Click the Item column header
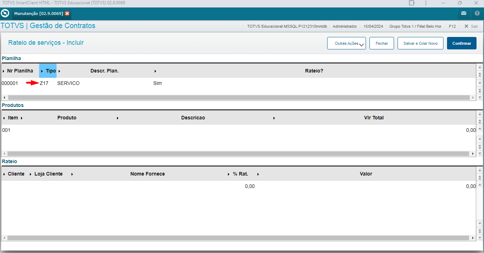Viewport: 484px width, 253px height. coord(13,118)
